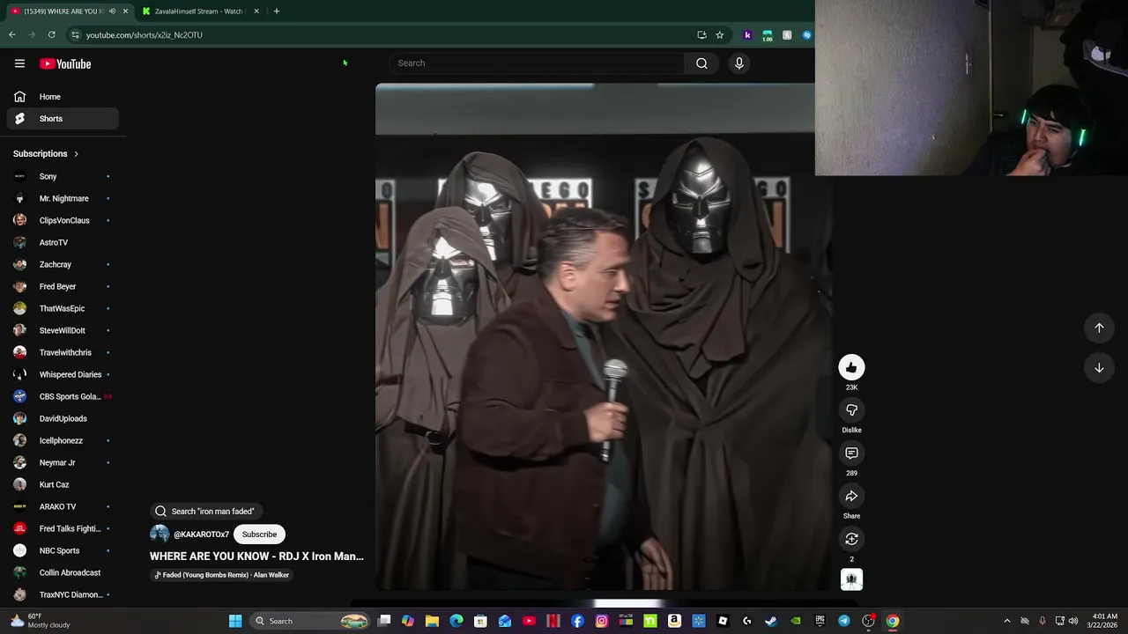The width and height of the screenshot is (1128, 634).
Task: Go to previous Short with up arrow
Action: [x=1099, y=328]
